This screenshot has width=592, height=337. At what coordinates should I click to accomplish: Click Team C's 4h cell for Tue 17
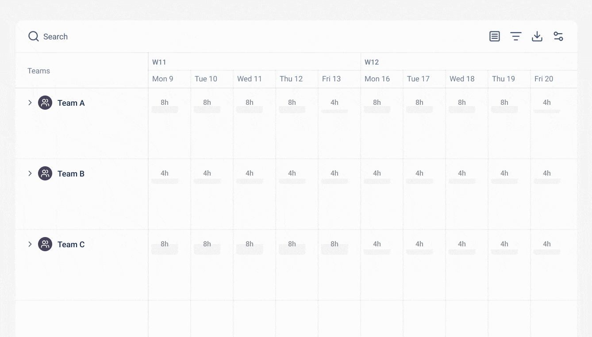(419, 248)
